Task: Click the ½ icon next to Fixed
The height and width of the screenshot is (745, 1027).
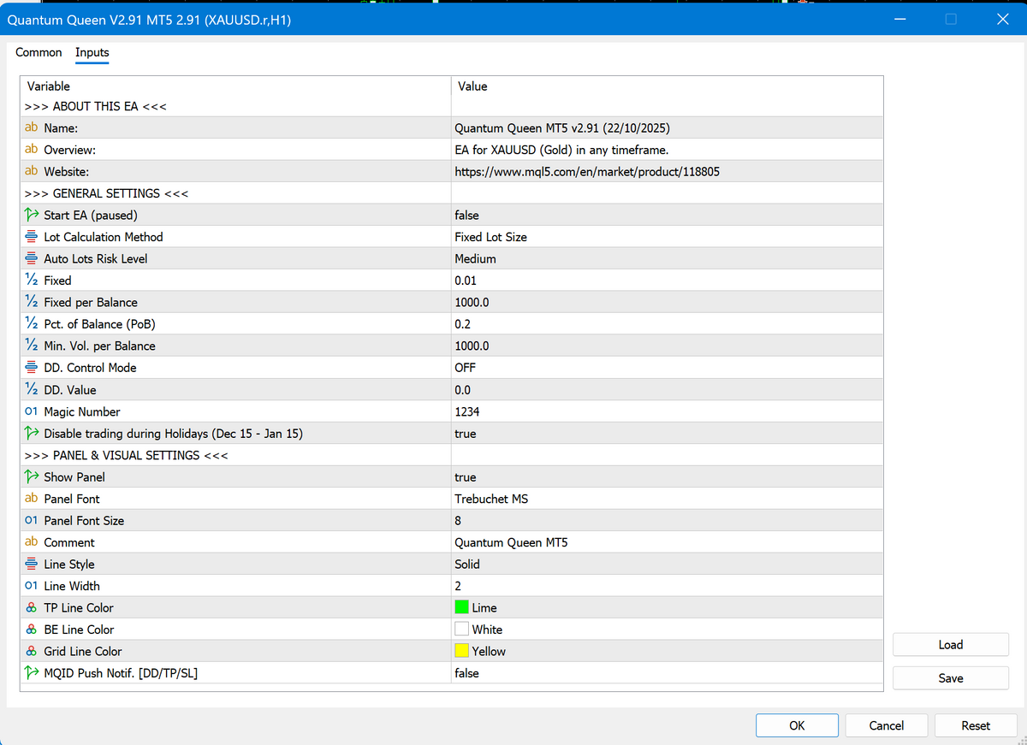Action: pyautogui.click(x=32, y=280)
